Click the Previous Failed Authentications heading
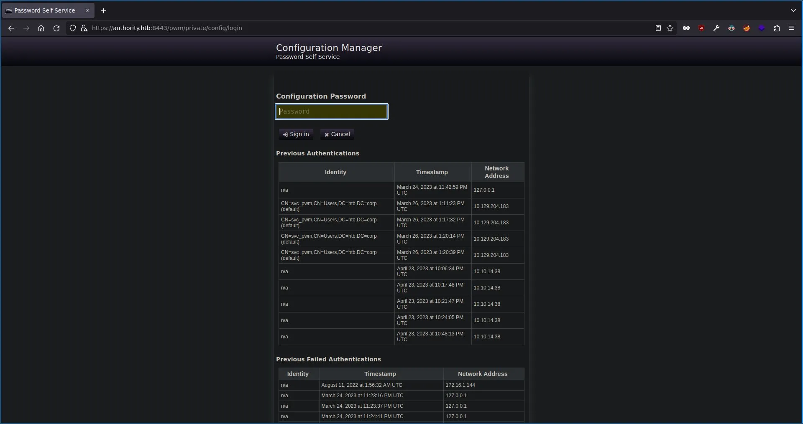 [328, 359]
